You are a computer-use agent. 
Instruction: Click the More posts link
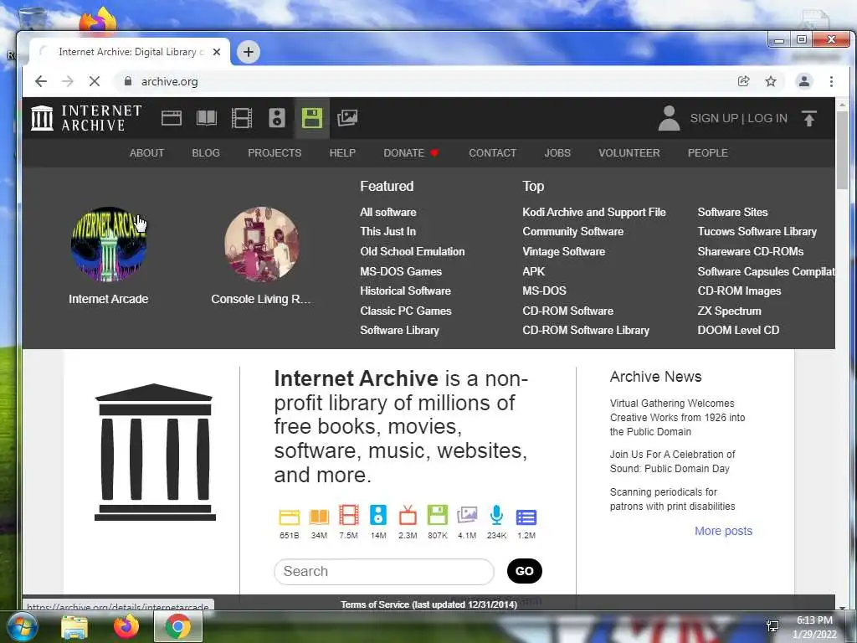[x=723, y=531]
